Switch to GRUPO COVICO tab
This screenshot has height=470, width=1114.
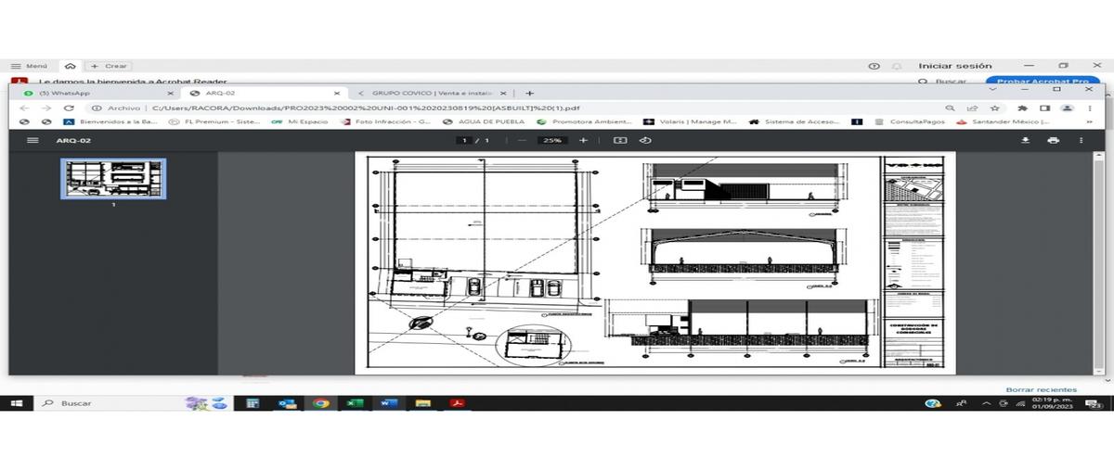pos(427,93)
